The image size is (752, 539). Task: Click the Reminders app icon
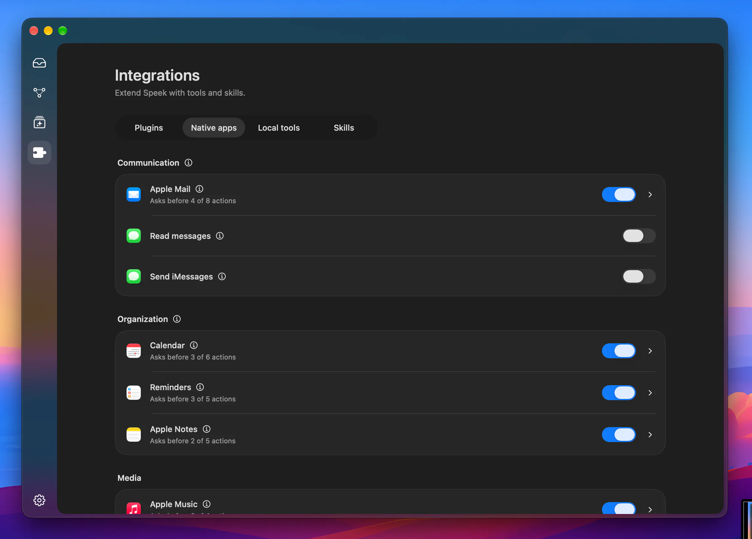(x=134, y=393)
